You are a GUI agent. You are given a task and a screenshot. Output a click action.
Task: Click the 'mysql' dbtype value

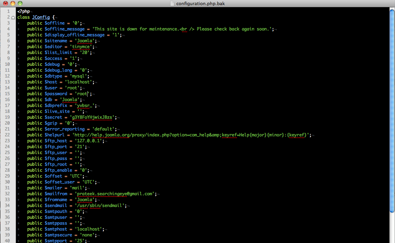click(78, 76)
